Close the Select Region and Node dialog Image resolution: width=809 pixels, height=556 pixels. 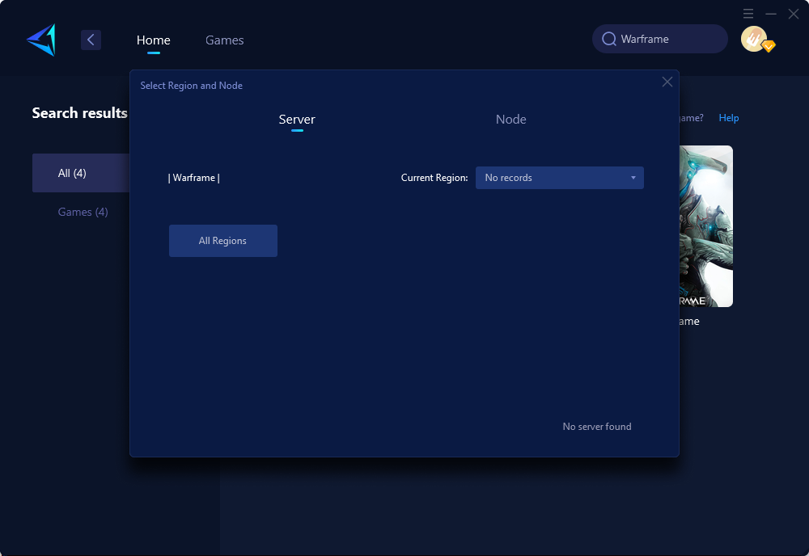(667, 82)
